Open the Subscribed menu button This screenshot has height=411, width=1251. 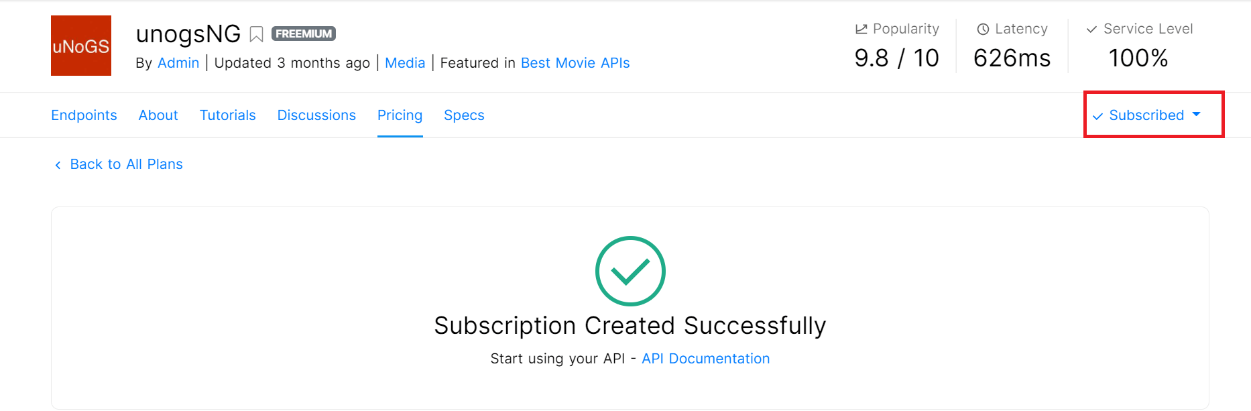click(x=1146, y=115)
